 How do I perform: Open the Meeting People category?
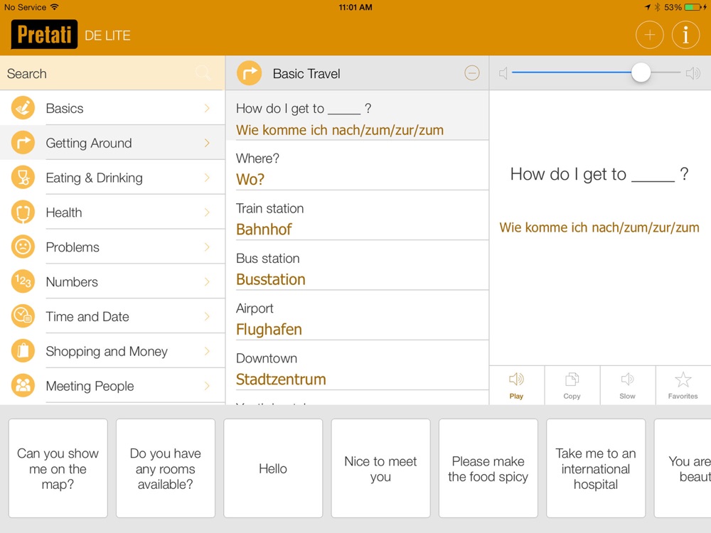[x=112, y=386]
